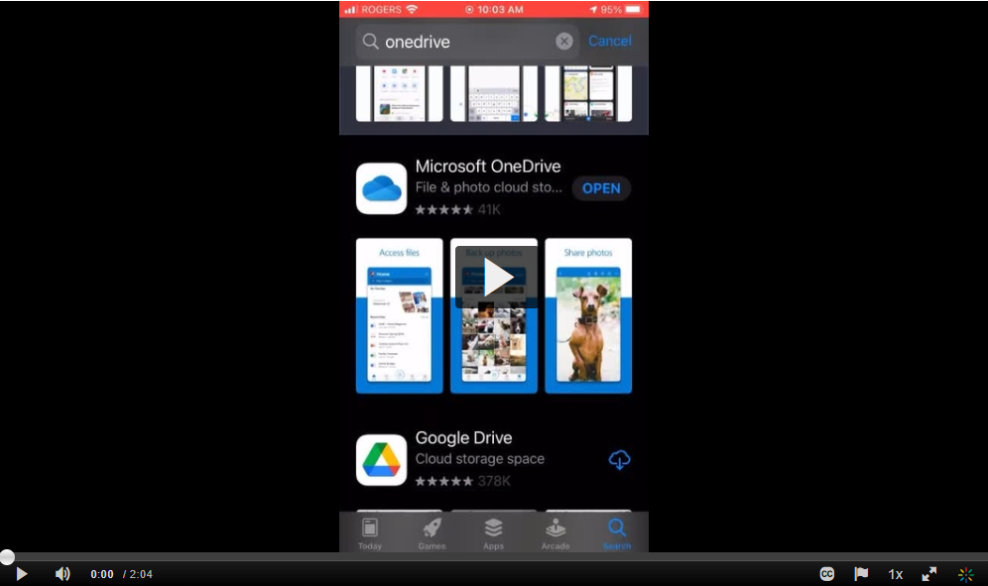Toggle closed captions CC button
This screenshot has height=586, width=988.
click(826, 574)
